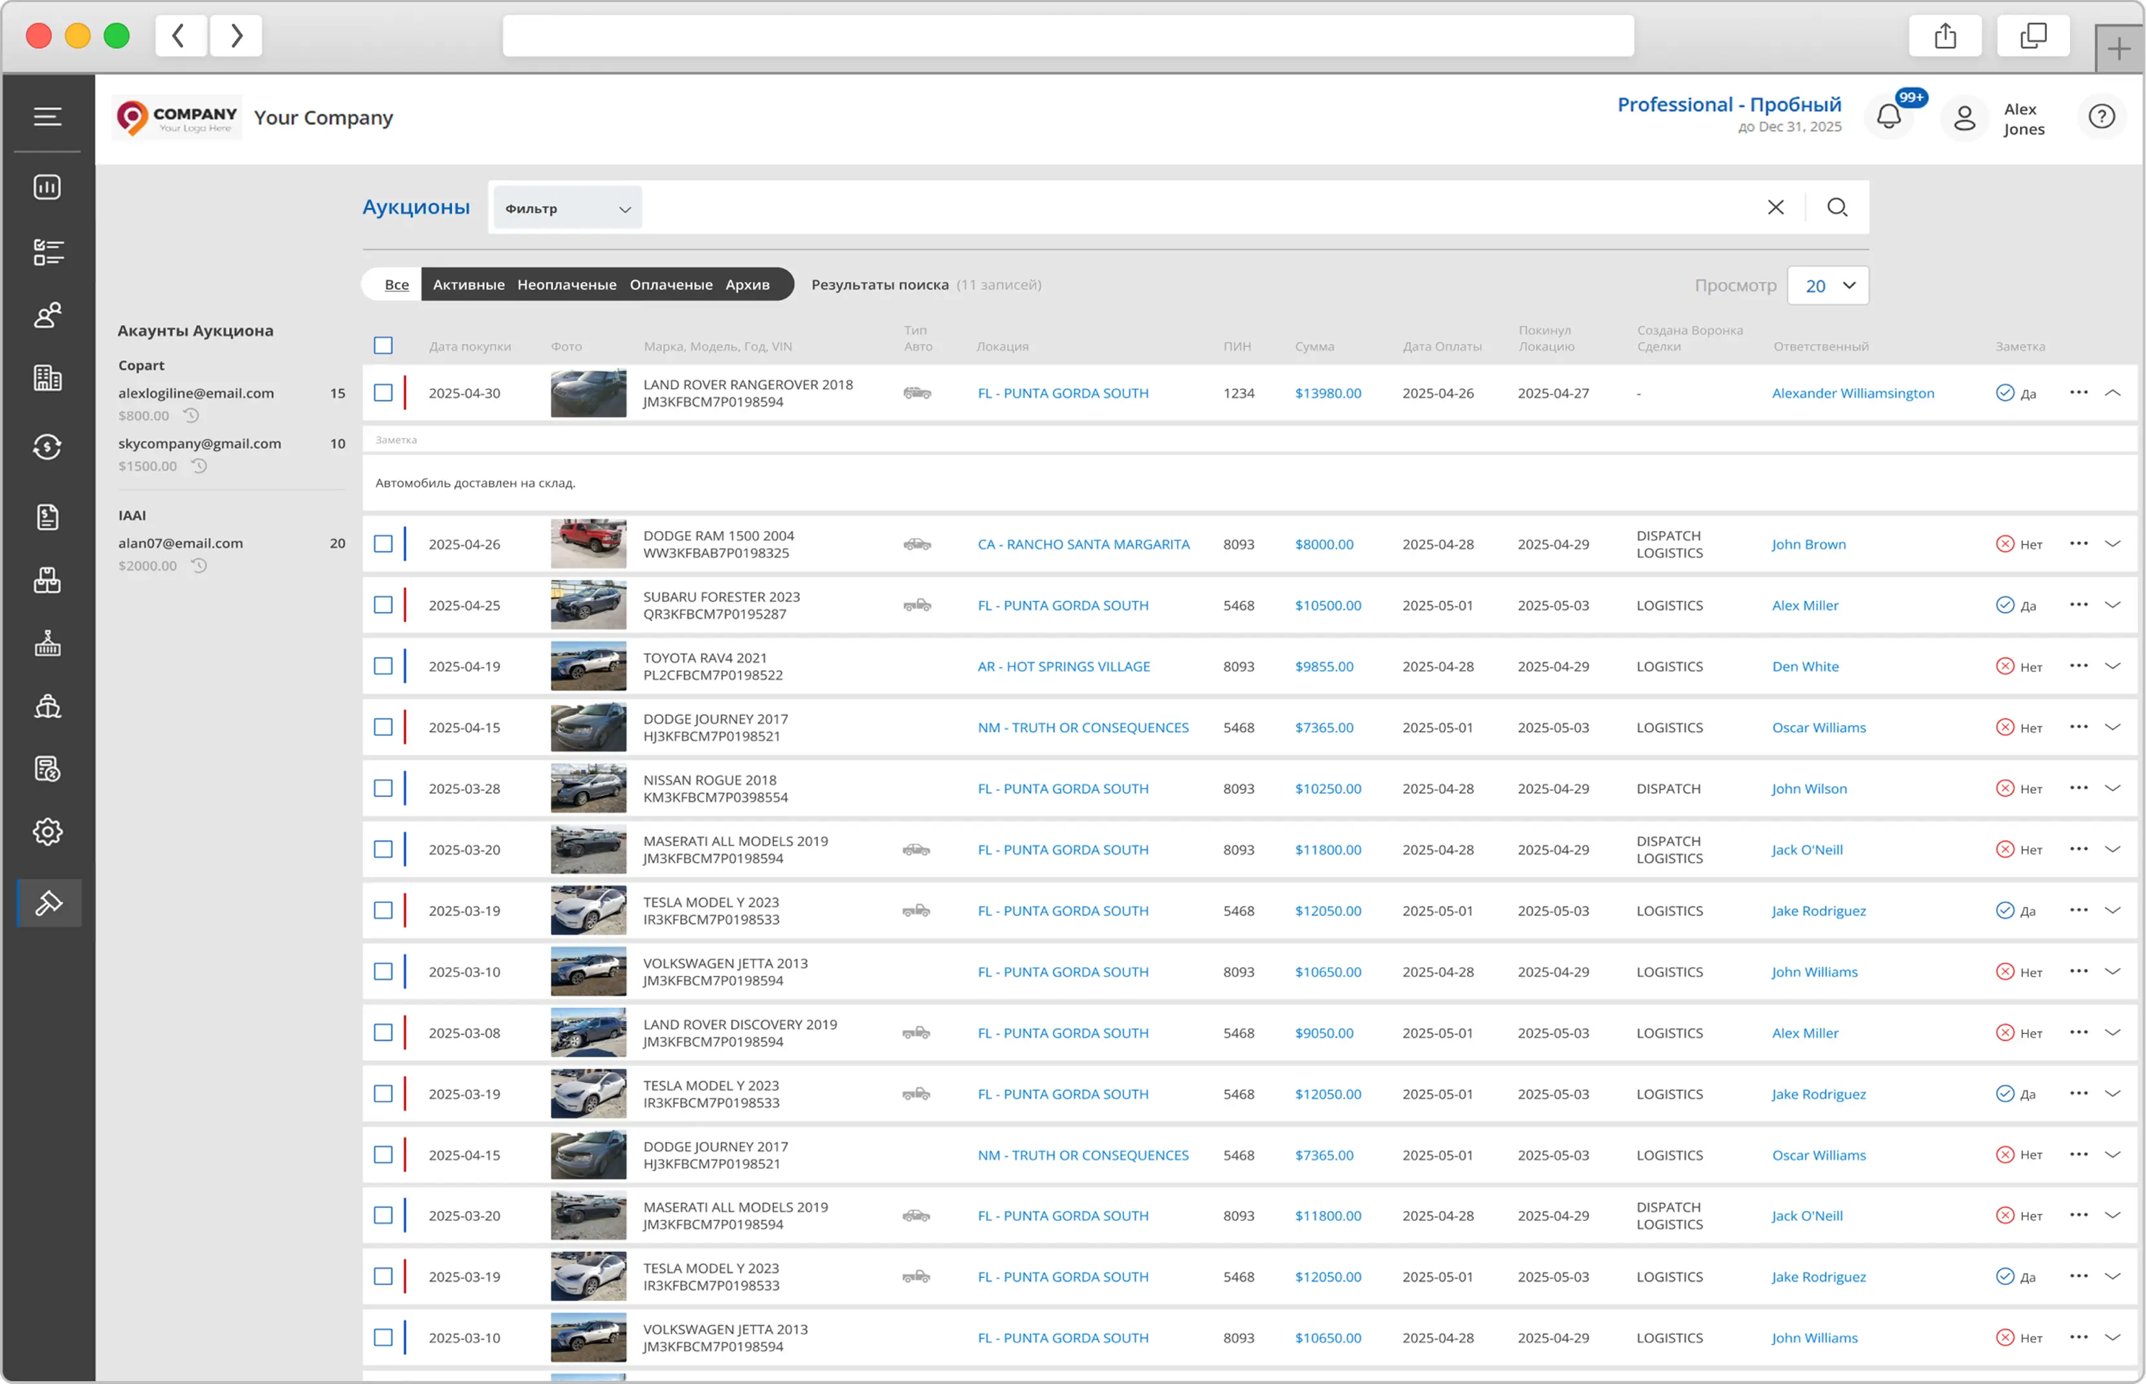Switch to the Архив tab
2146x1384 pixels.
[x=747, y=284]
